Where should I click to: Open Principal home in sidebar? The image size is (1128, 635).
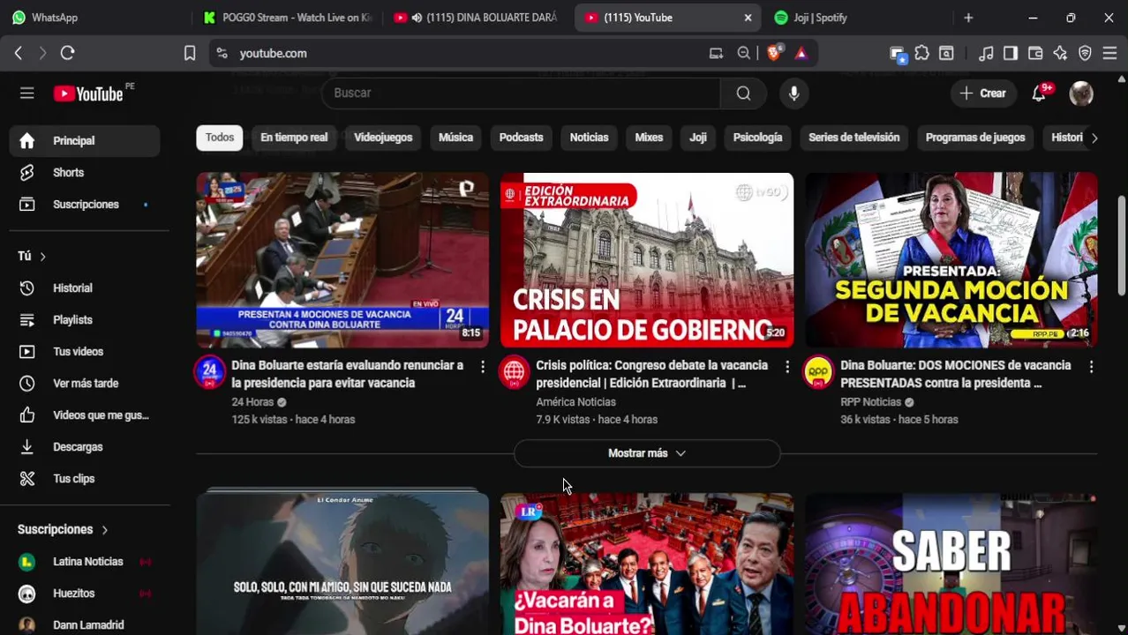(85, 141)
